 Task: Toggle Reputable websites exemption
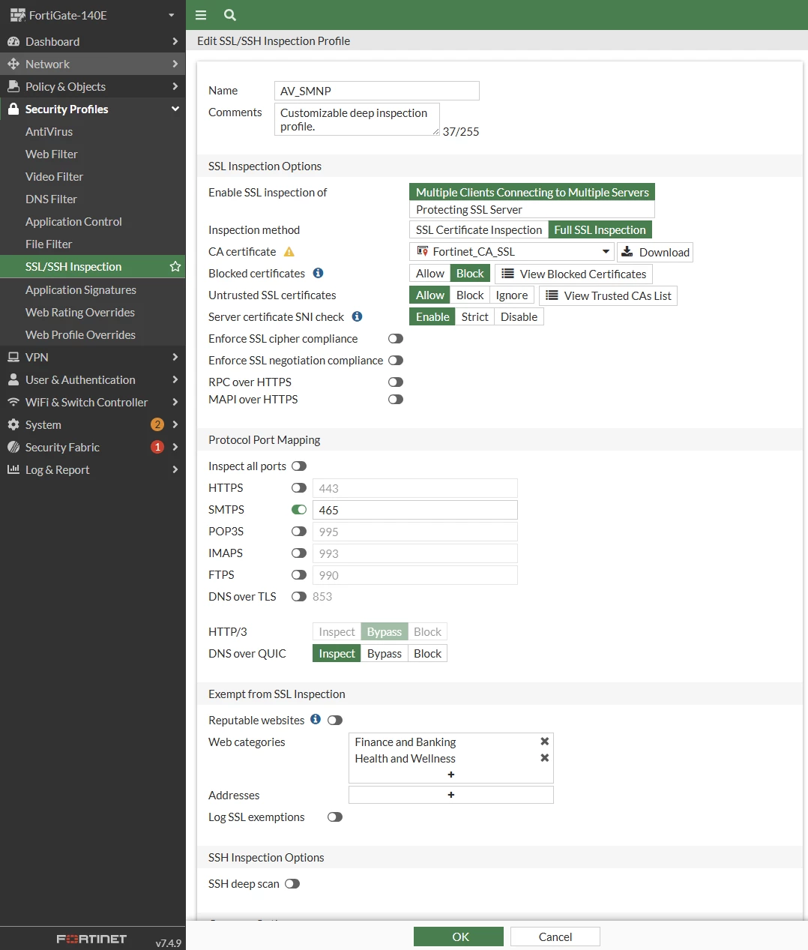335,721
